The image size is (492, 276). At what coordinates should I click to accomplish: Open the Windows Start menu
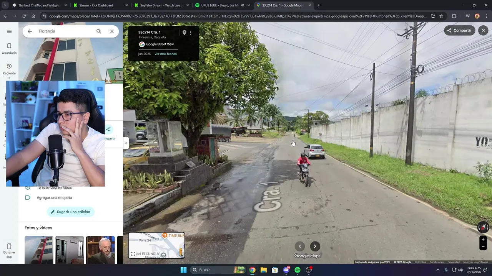(183, 270)
